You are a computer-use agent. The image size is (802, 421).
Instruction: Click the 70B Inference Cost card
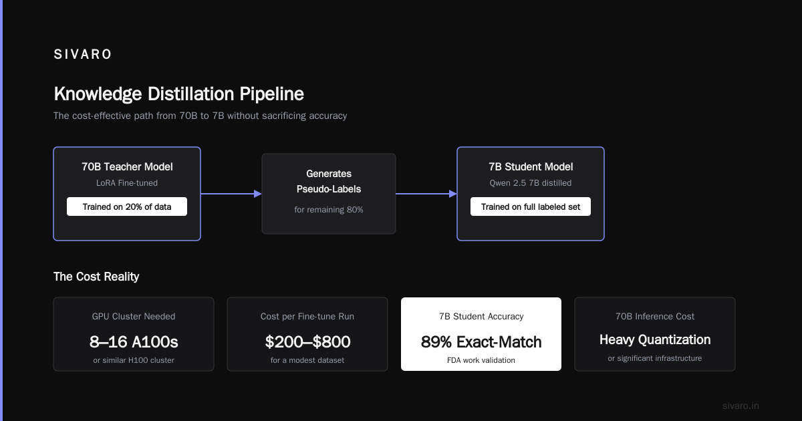pyautogui.click(x=655, y=334)
